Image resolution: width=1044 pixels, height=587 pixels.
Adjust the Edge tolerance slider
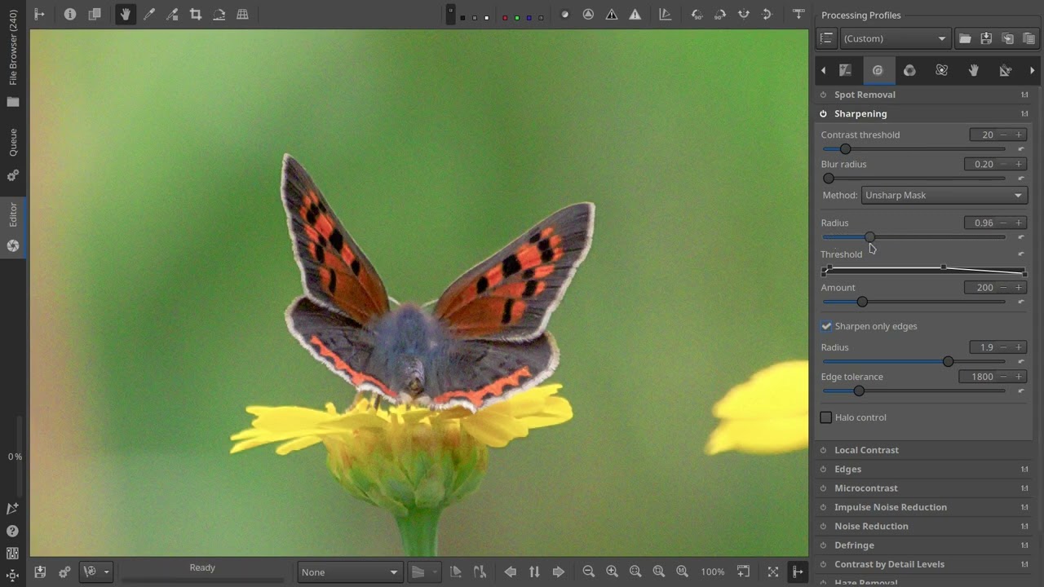tap(913, 391)
